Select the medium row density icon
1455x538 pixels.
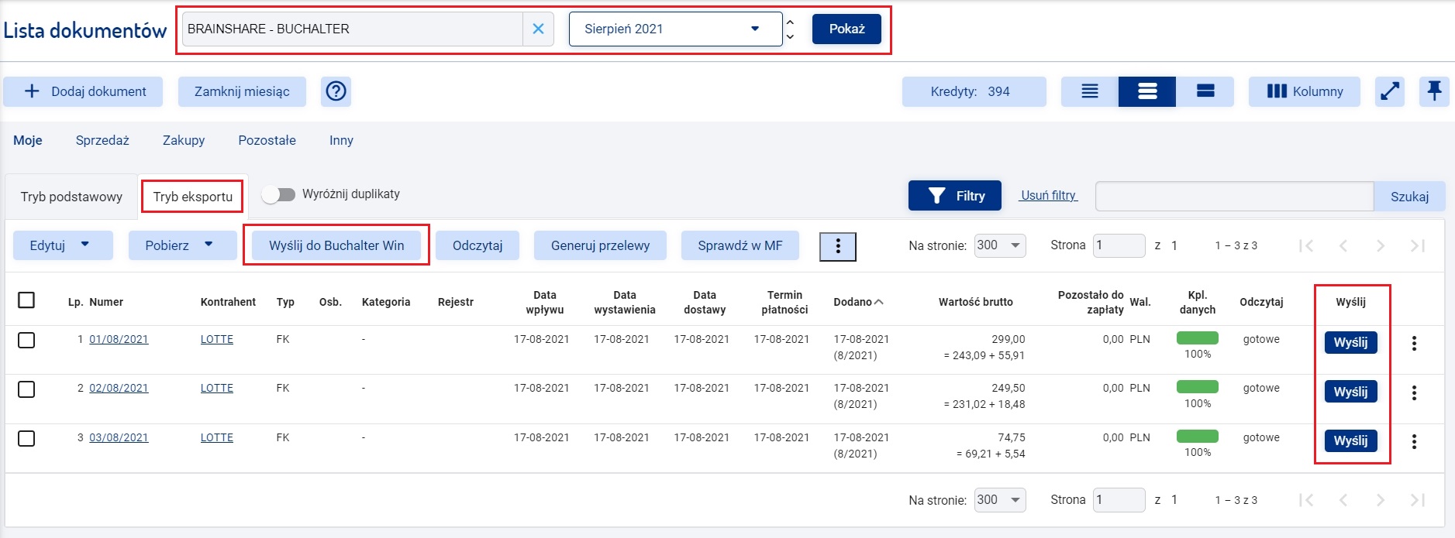tap(1147, 91)
